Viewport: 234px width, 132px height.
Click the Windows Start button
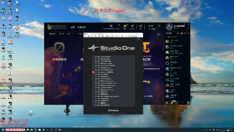(x=3, y=130)
